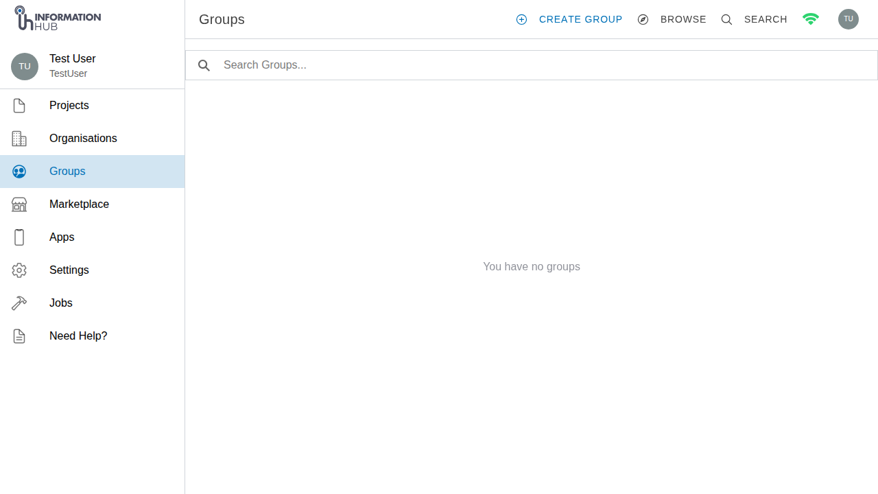This screenshot has width=878, height=494.
Task: Focus the Search Groups input field
Action: [x=532, y=65]
